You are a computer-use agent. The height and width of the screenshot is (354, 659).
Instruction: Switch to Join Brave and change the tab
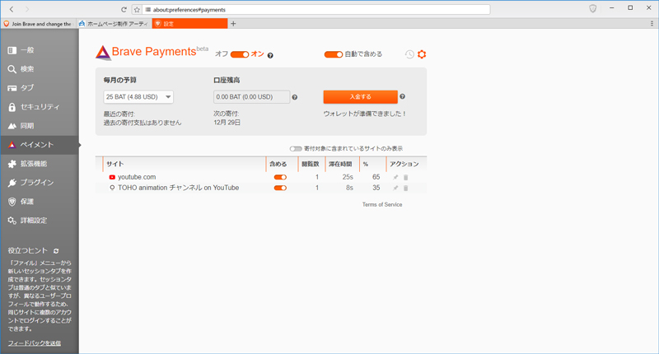[x=39, y=24]
